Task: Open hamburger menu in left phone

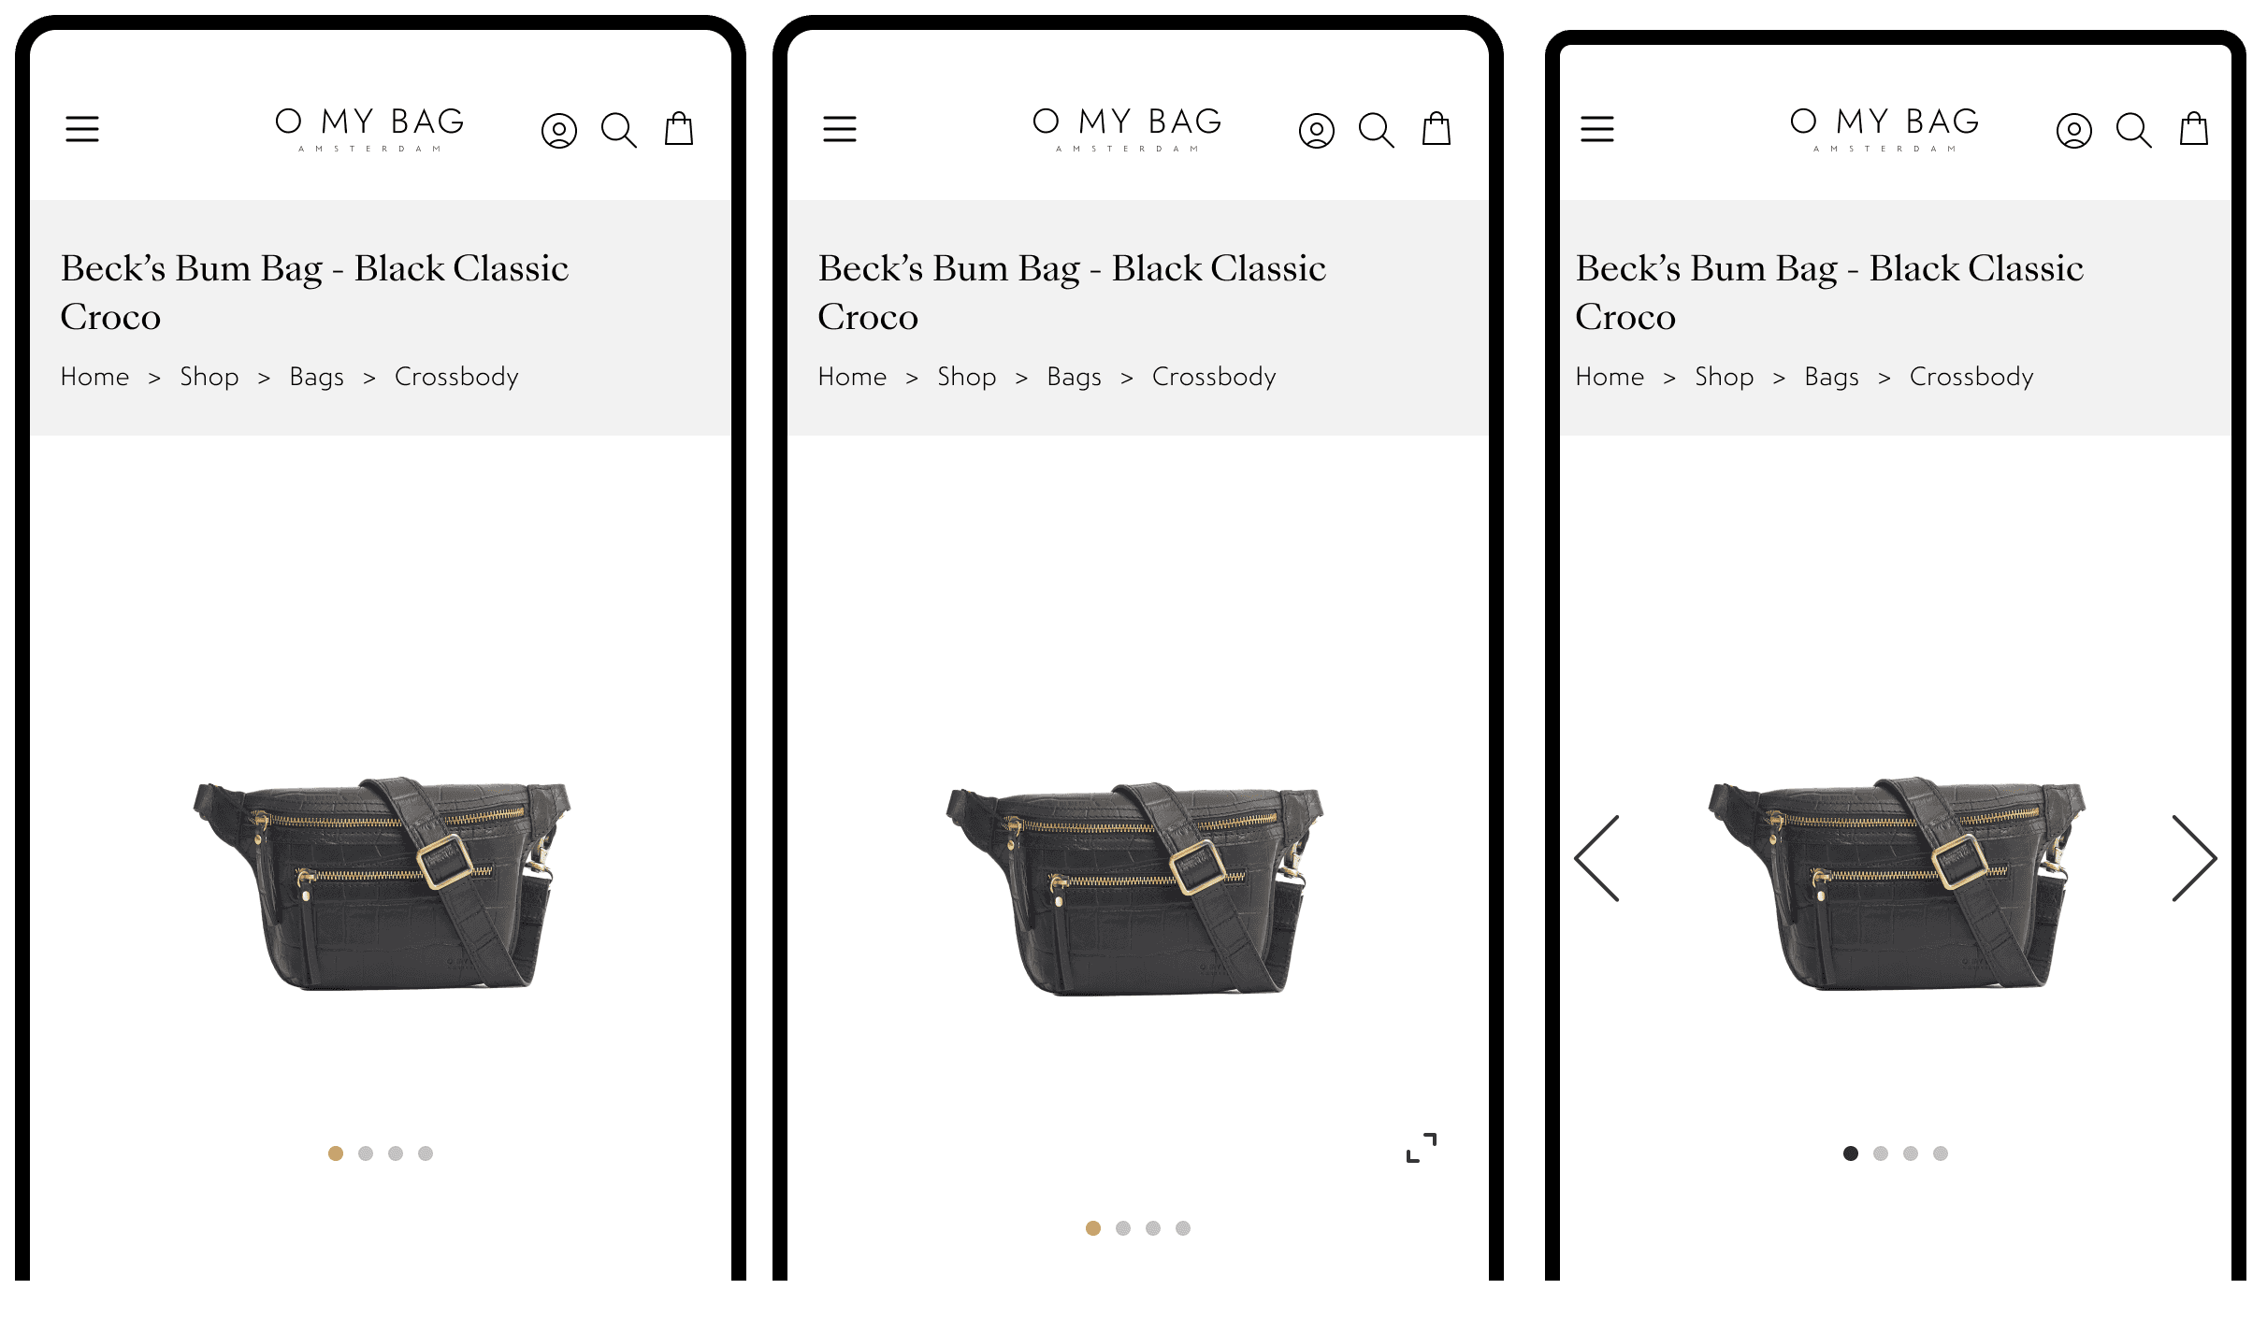Action: tap(82, 129)
